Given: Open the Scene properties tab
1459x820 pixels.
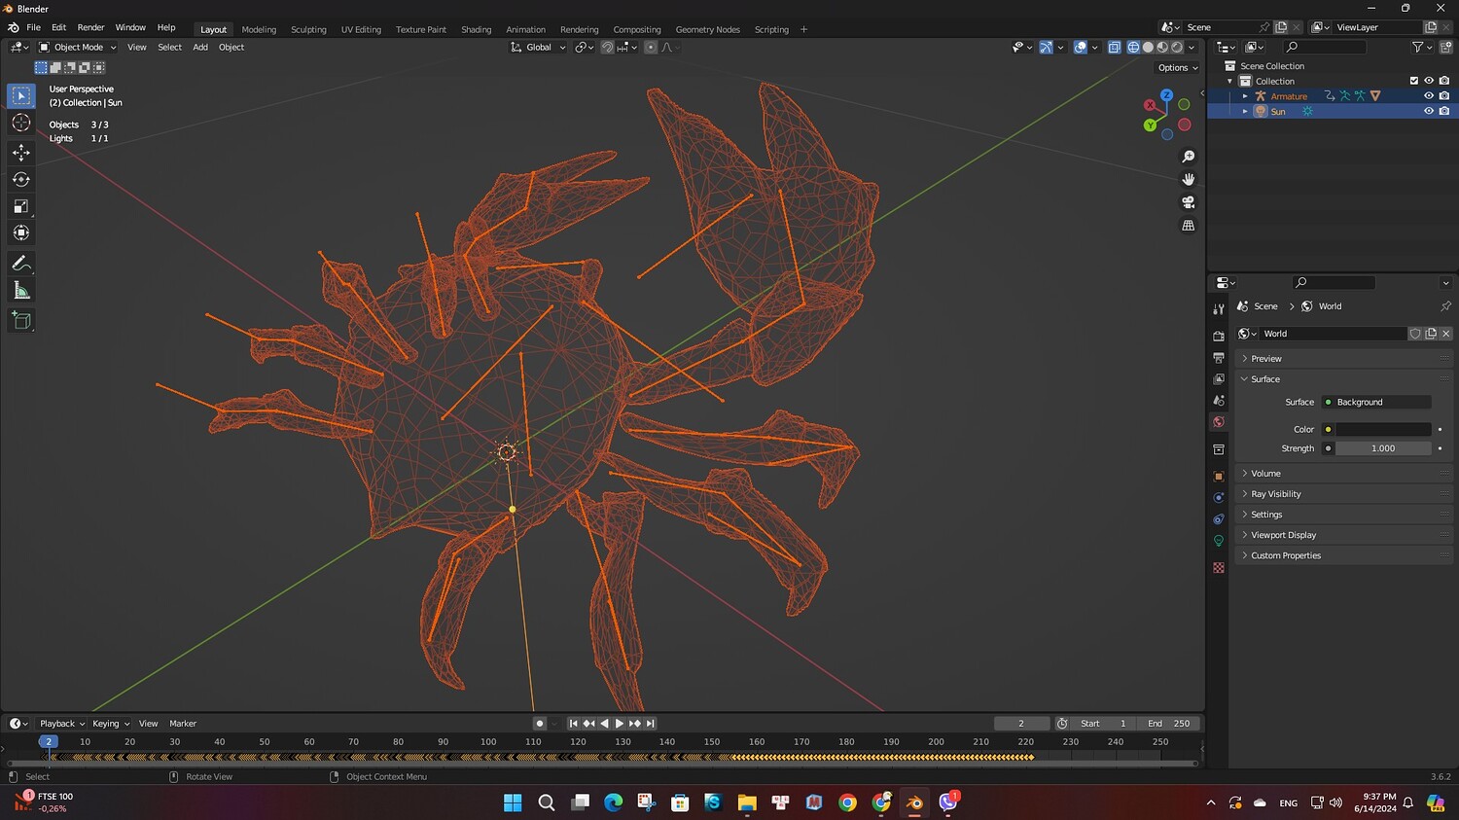Looking at the screenshot, I should pyautogui.click(x=1219, y=401).
